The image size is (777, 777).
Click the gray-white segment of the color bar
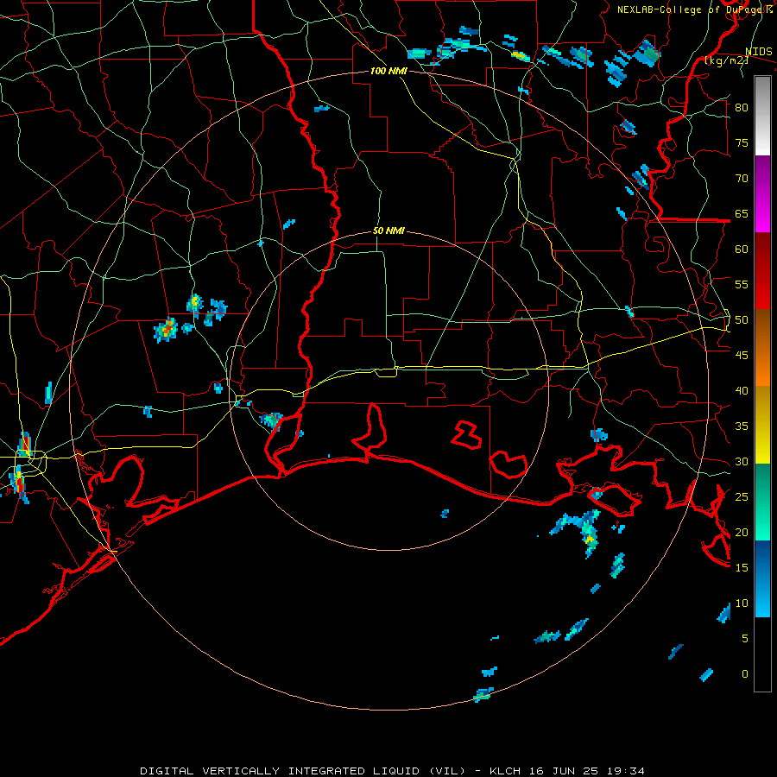pyautogui.click(x=762, y=116)
